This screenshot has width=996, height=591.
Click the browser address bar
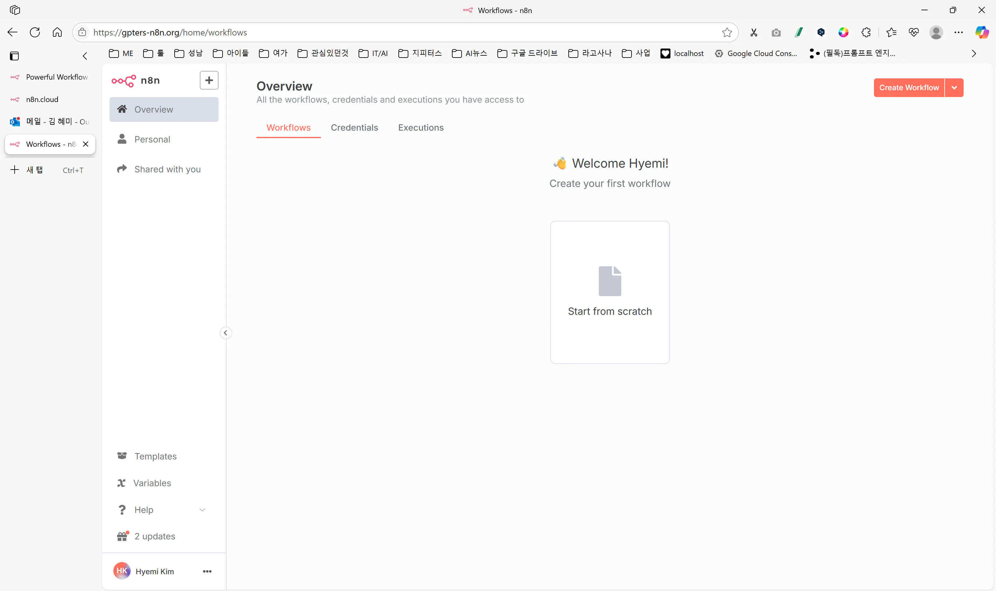[398, 32]
